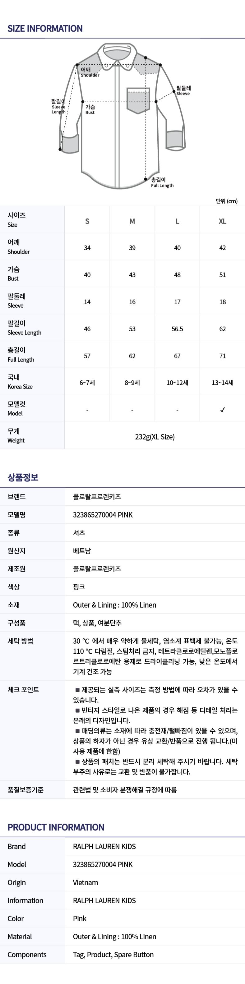This screenshot has height=984, width=245.
Task: Click the Bust label on the shirt diagram
Action: [90, 110]
